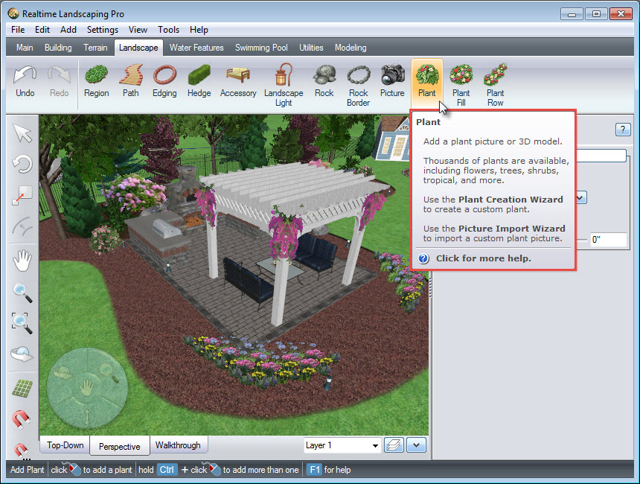The width and height of the screenshot is (640, 484).
Task: Select the Plant Row tool
Action: (495, 86)
